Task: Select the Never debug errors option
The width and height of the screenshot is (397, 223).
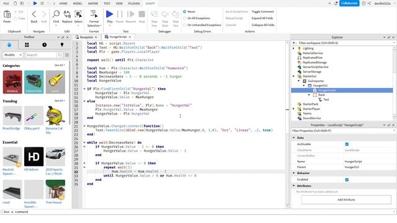Action: click(185, 12)
